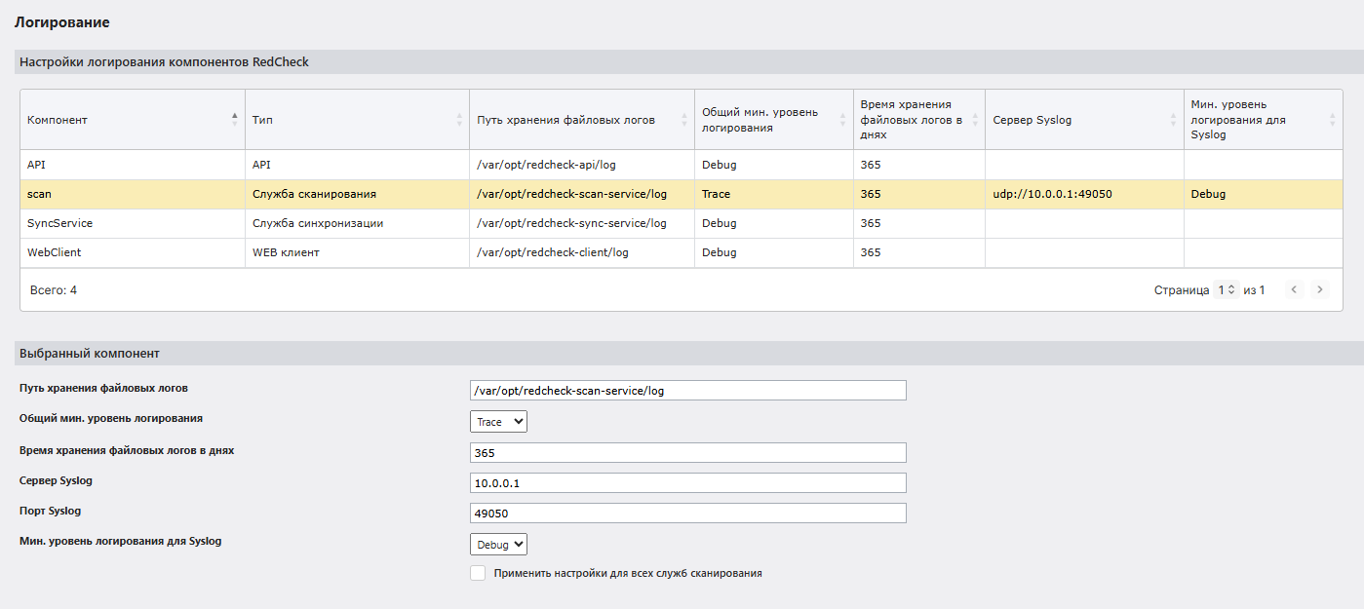Image resolution: width=1364 pixels, height=609 pixels.
Task: Click Всего: 4 total count text
Action: tap(53, 290)
